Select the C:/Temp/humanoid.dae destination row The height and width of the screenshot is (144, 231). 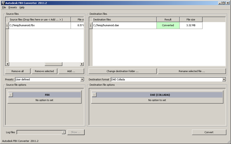[125, 25]
